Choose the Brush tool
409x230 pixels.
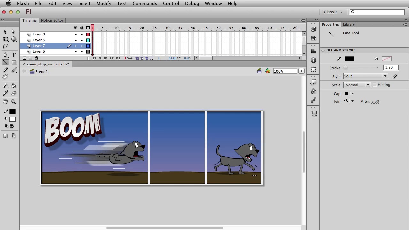point(14,70)
